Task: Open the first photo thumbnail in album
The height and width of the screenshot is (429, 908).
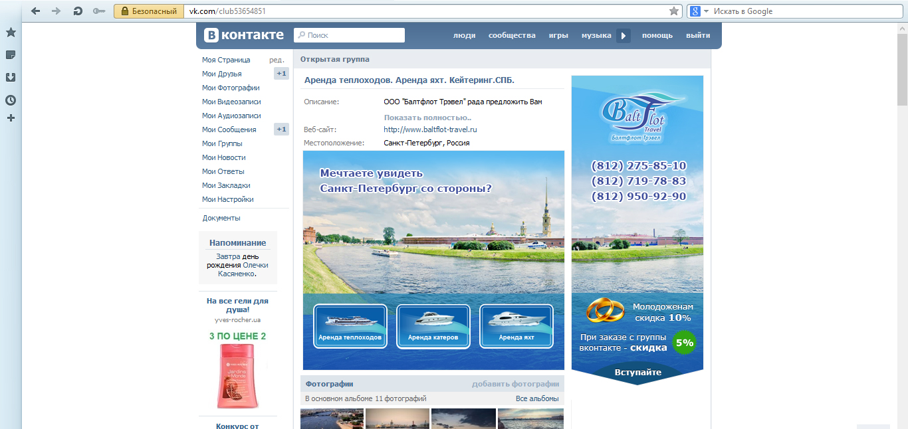Action: coord(332,418)
